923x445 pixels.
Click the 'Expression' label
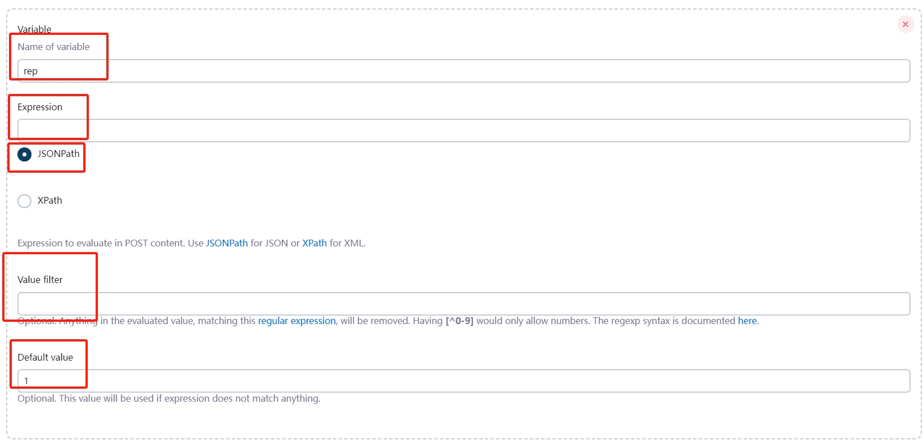40,107
